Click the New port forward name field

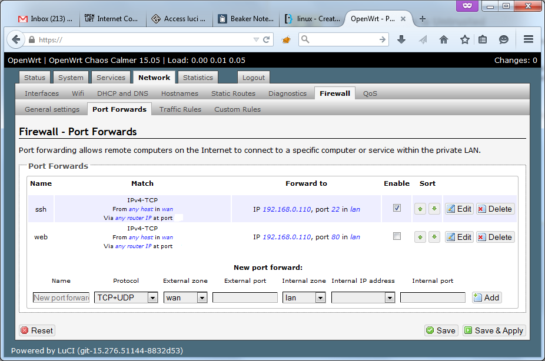tap(61, 298)
